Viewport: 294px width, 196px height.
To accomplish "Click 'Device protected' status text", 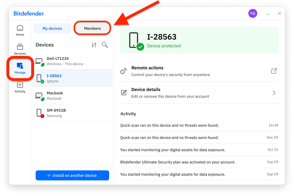I will click(164, 46).
